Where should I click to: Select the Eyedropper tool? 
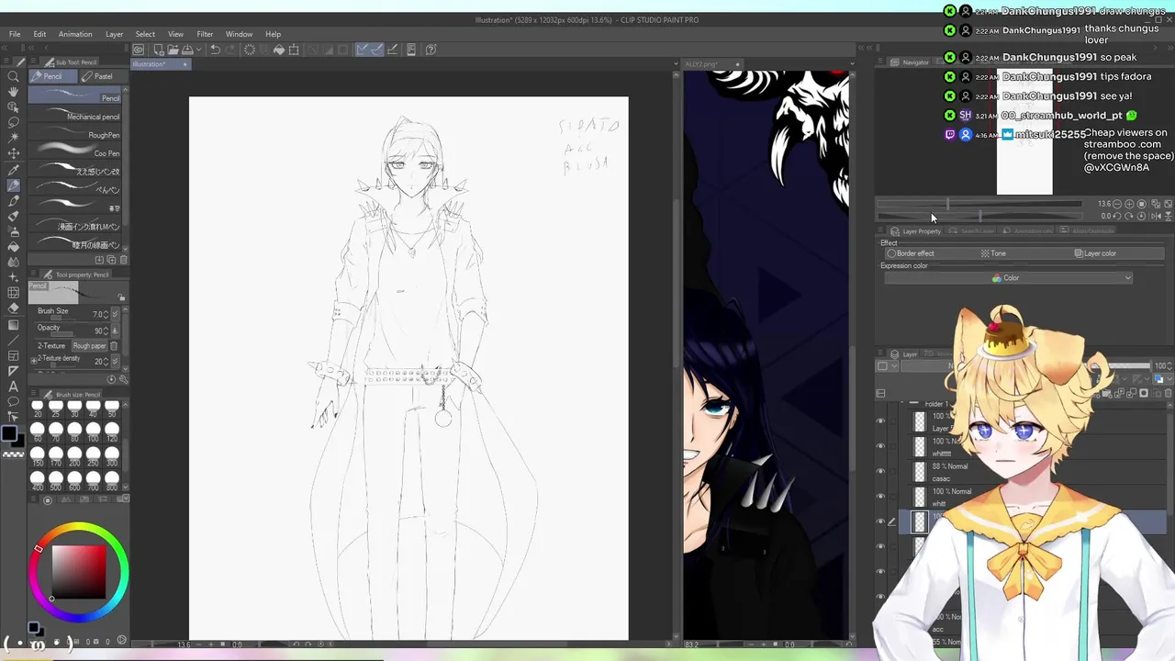pyautogui.click(x=13, y=170)
